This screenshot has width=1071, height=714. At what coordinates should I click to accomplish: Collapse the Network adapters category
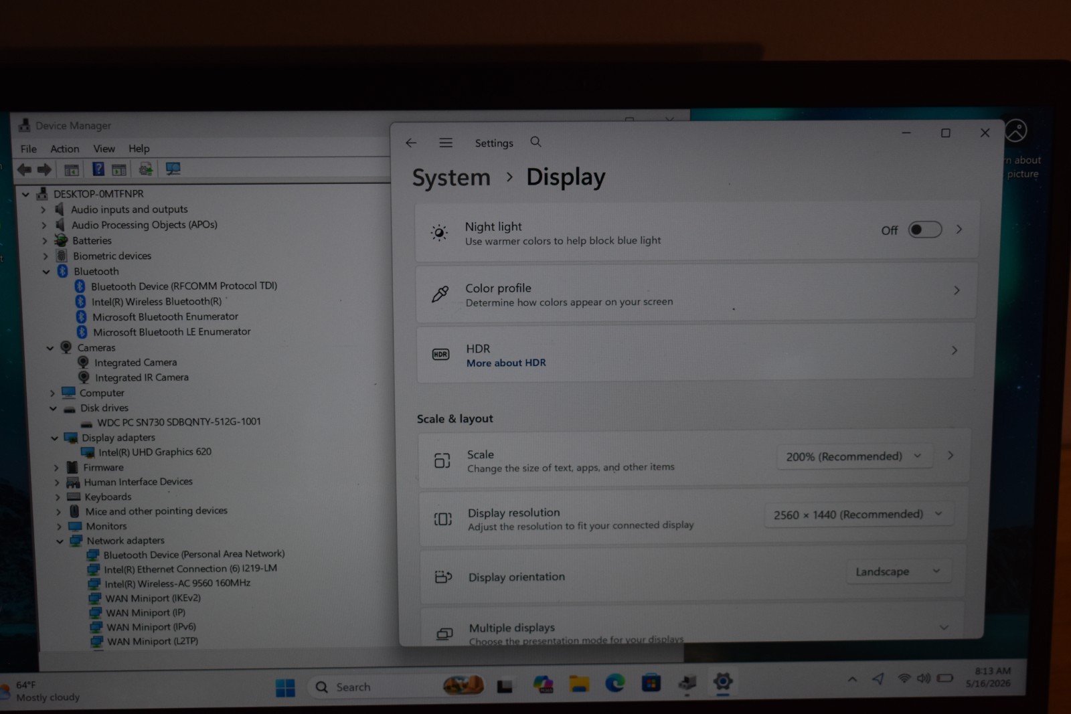pyautogui.click(x=60, y=541)
